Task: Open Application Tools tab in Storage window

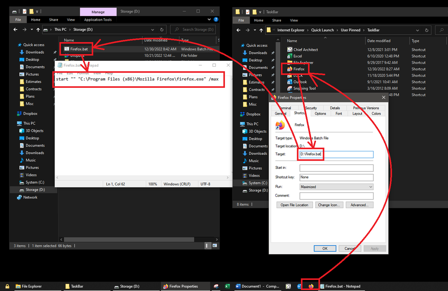Action: tap(98, 20)
